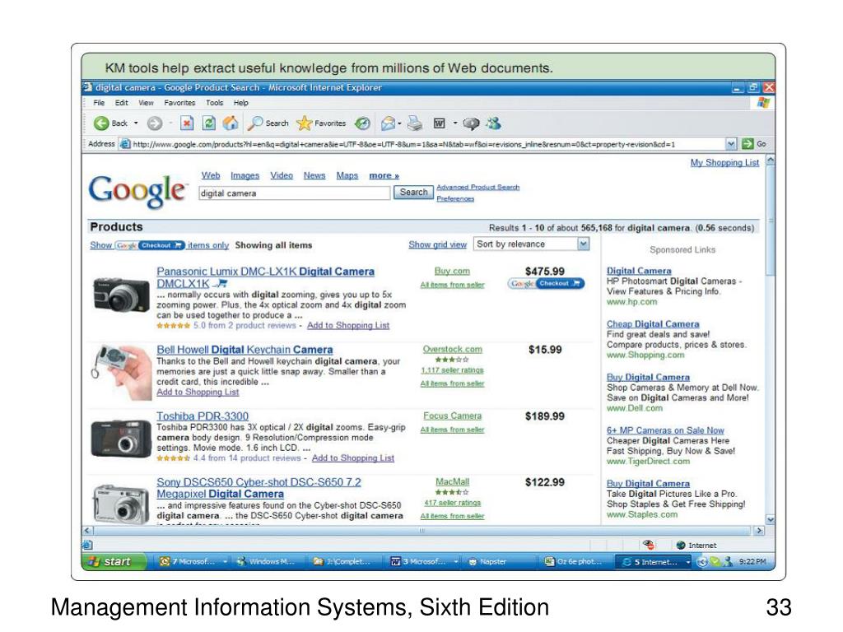Stop page loading with the red X icon
This screenshot has height=632, width=843.
pyautogui.click(x=187, y=123)
